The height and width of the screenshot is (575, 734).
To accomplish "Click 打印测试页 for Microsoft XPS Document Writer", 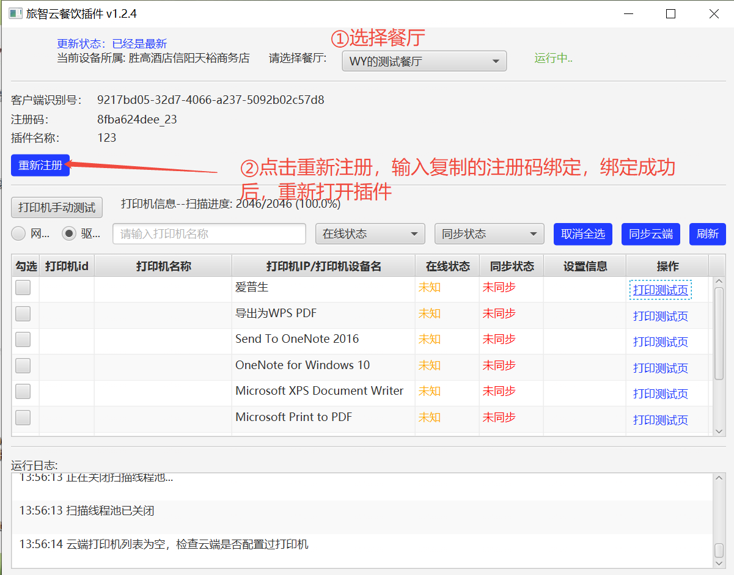I will point(661,394).
